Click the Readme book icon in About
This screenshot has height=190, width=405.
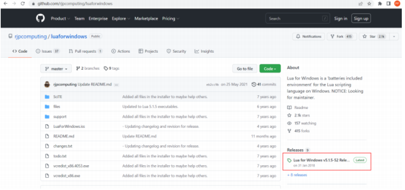click(x=290, y=108)
